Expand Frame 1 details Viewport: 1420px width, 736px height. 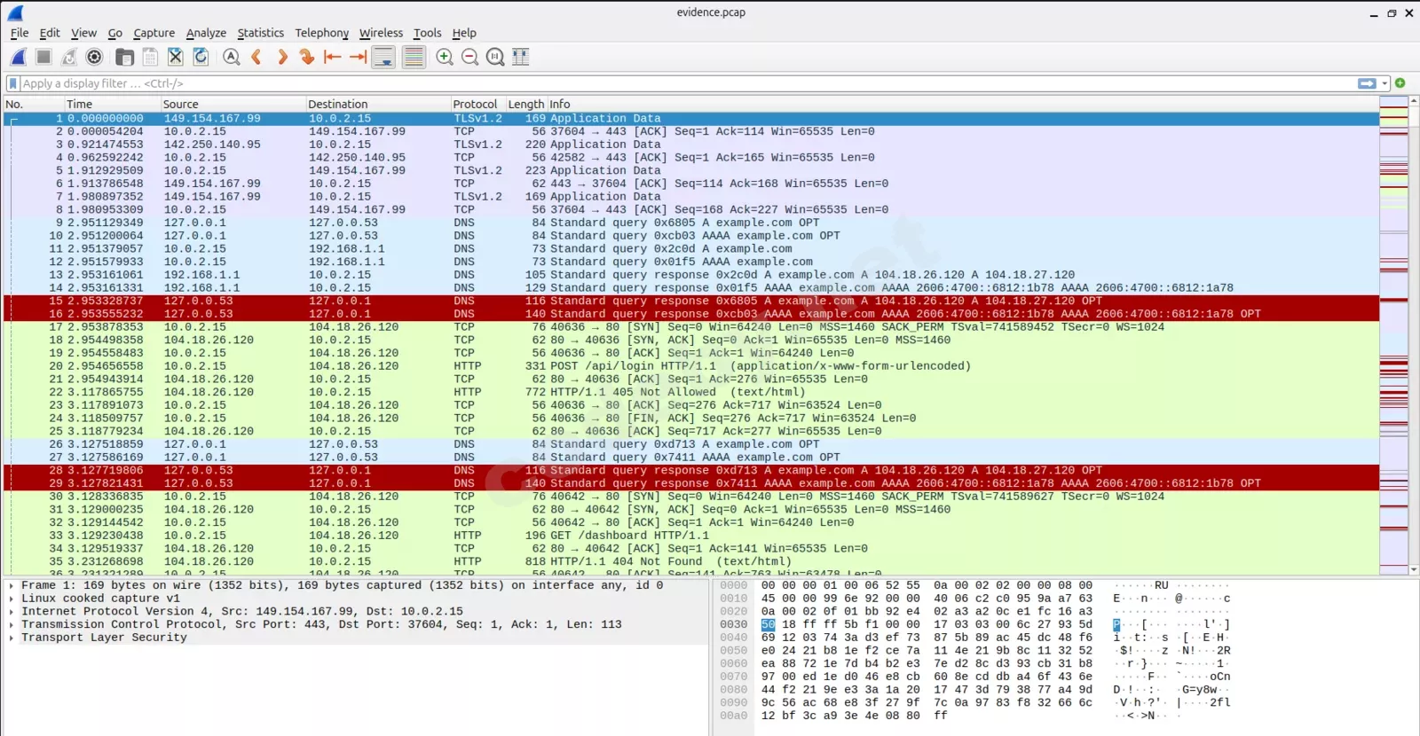[x=11, y=585]
